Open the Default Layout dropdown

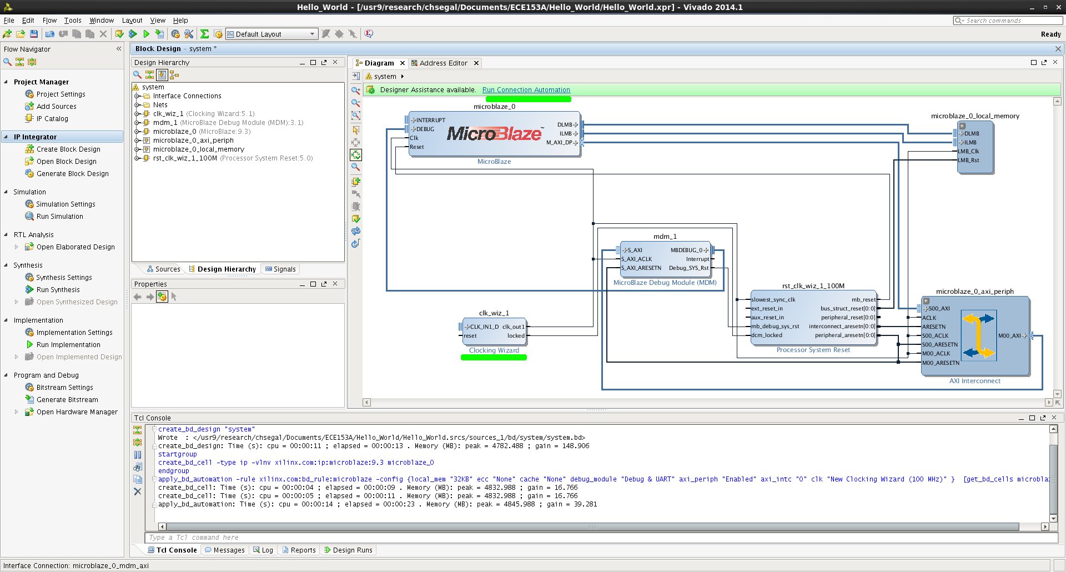point(271,34)
